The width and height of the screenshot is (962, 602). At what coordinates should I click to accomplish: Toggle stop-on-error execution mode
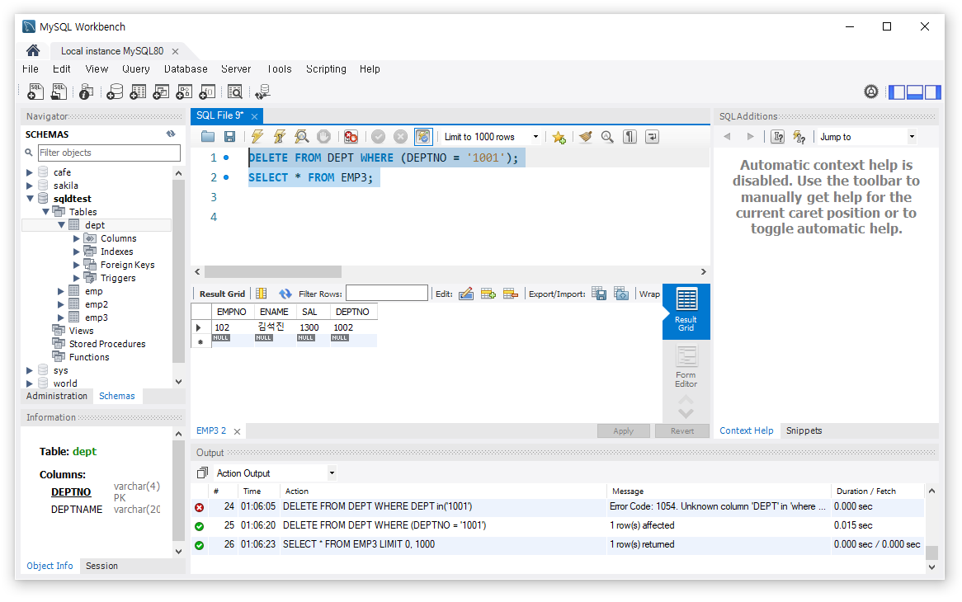[x=351, y=137]
